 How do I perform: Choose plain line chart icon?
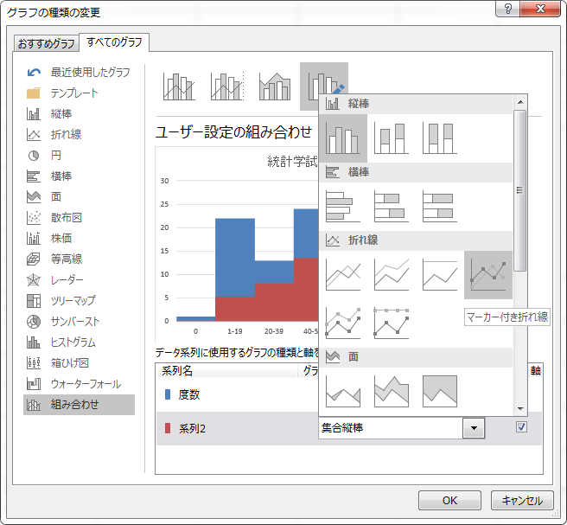[x=343, y=275]
